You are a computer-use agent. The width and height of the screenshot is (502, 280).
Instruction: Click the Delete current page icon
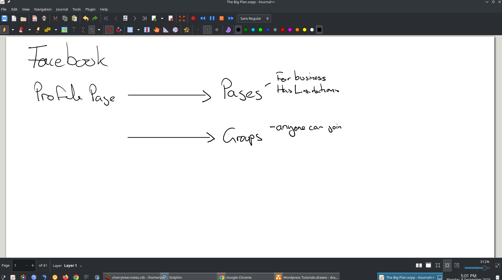point(171,18)
